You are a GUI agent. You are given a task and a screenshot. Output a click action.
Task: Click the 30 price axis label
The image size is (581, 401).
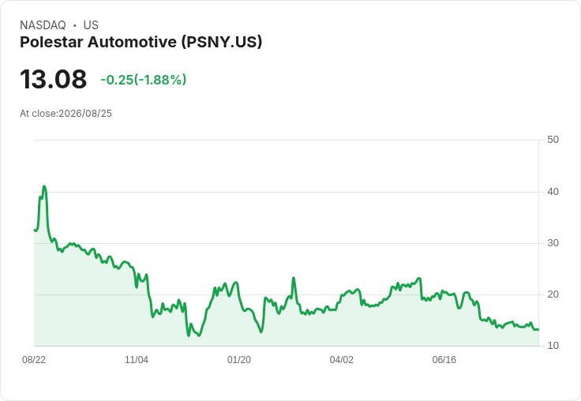[553, 243]
